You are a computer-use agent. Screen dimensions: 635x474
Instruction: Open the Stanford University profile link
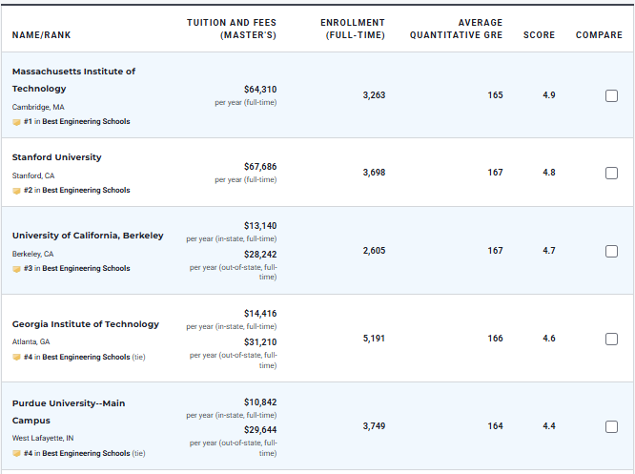[56, 157]
